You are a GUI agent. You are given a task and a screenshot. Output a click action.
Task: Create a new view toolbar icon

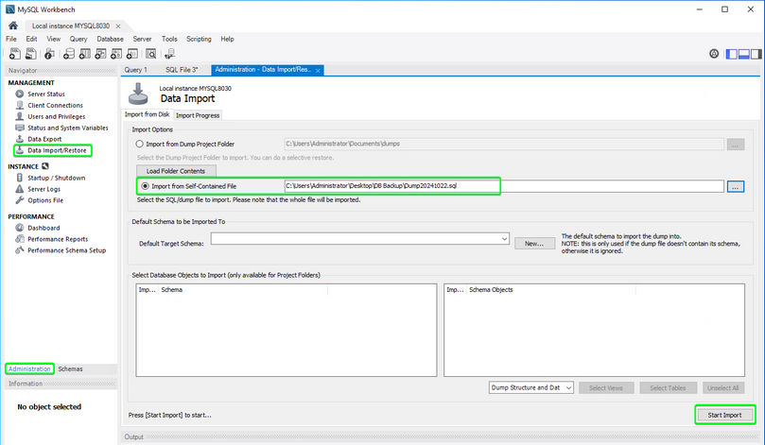tap(100, 54)
